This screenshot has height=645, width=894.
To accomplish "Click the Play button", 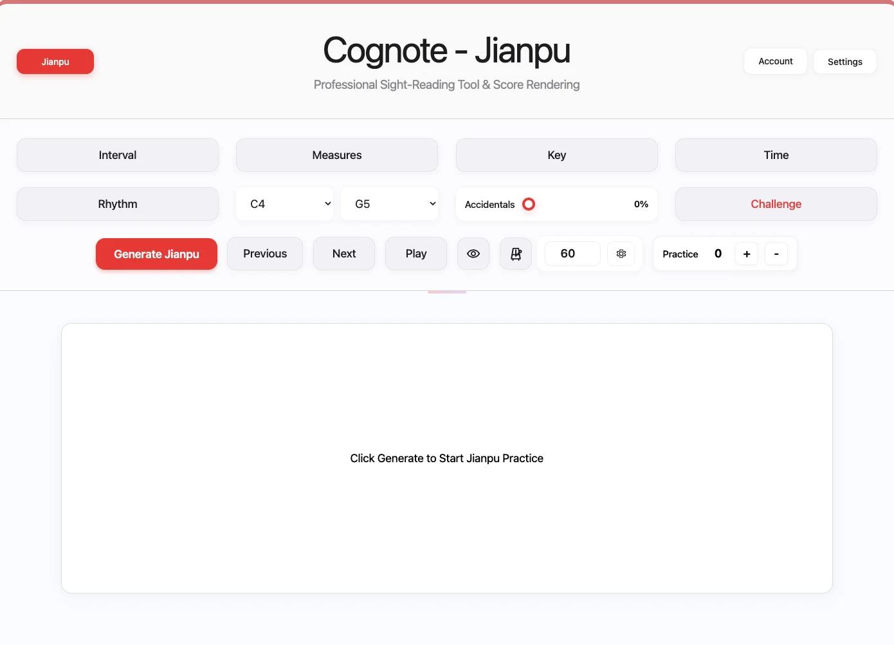I will coord(416,254).
